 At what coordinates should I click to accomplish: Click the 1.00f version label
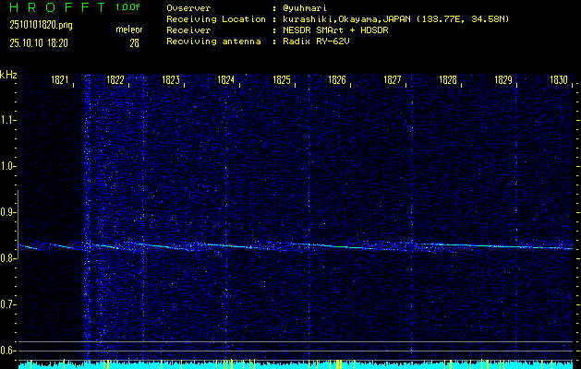pos(128,7)
